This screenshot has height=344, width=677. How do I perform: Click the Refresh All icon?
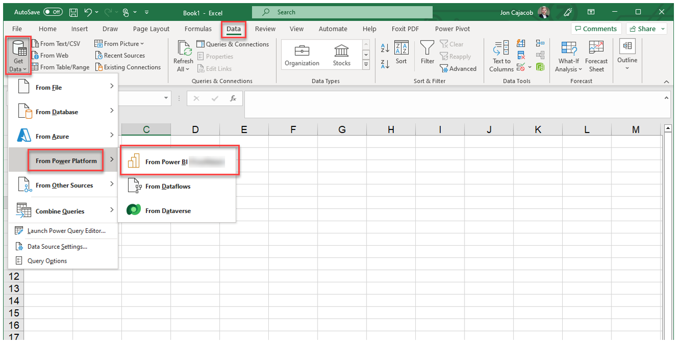click(184, 49)
